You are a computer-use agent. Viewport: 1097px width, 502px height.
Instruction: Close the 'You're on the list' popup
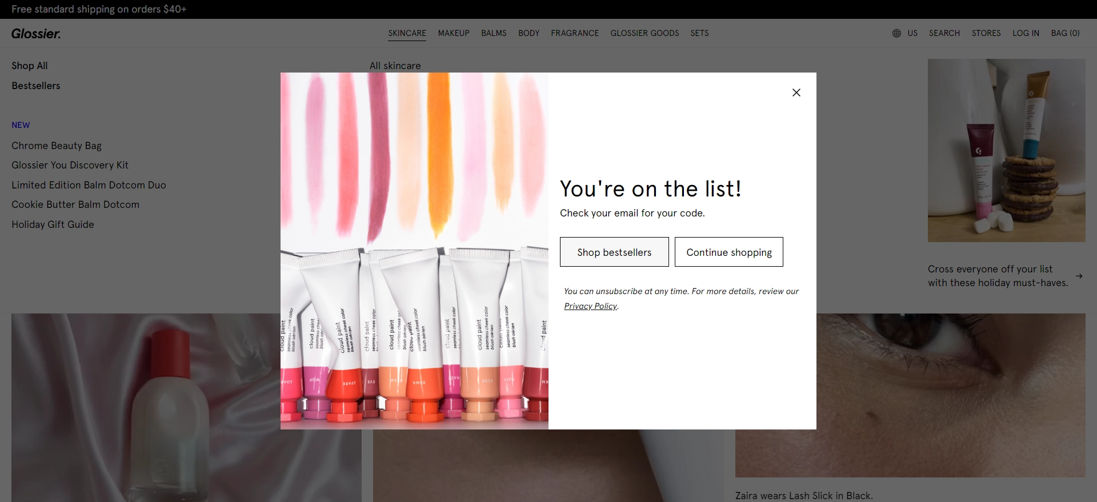pos(796,93)
